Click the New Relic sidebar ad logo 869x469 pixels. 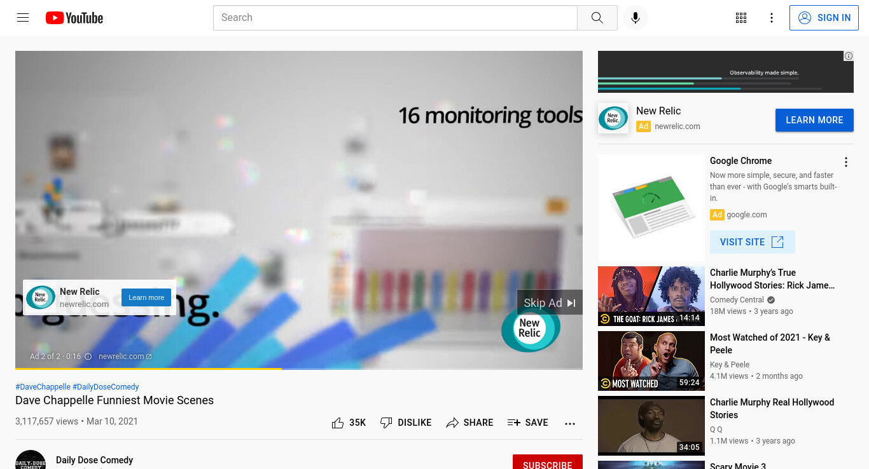click(613, 118)
